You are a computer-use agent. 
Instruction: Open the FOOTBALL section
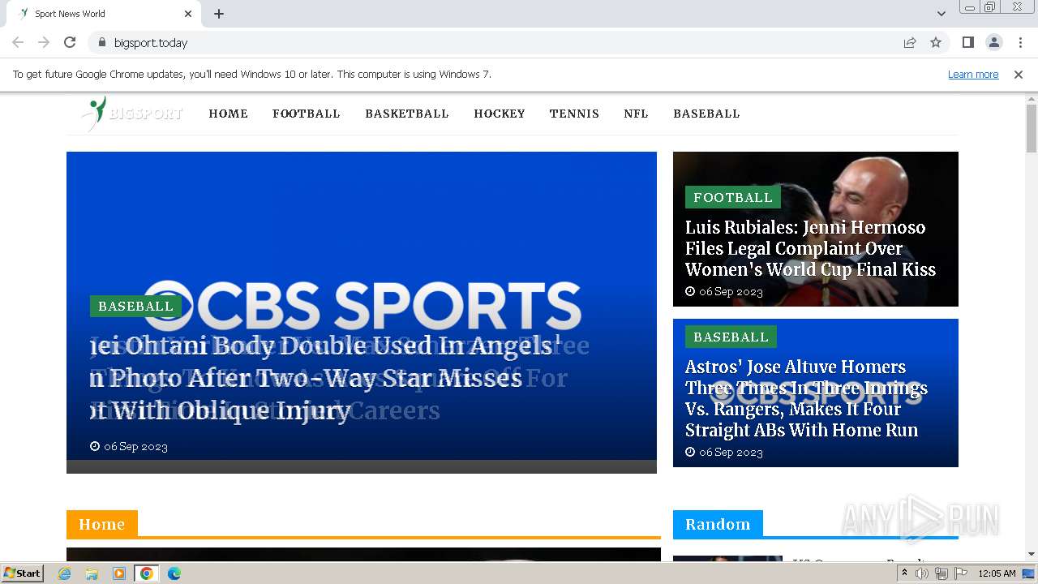306,114
